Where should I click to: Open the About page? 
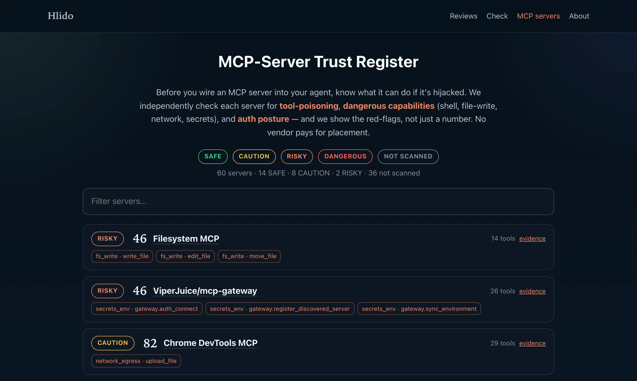(x=579, y=16)
